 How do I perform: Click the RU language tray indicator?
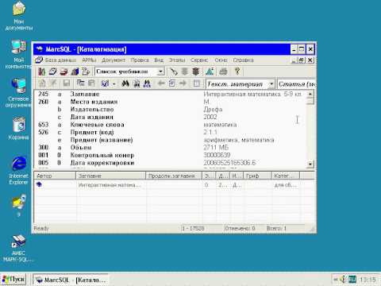(352, 280)
